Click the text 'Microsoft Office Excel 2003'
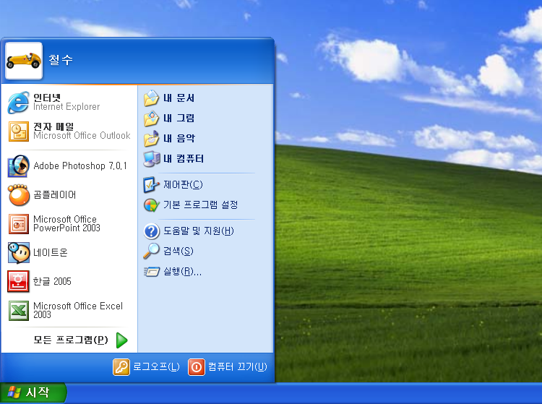This screenshot has width=542, height=404. point(78,310)
